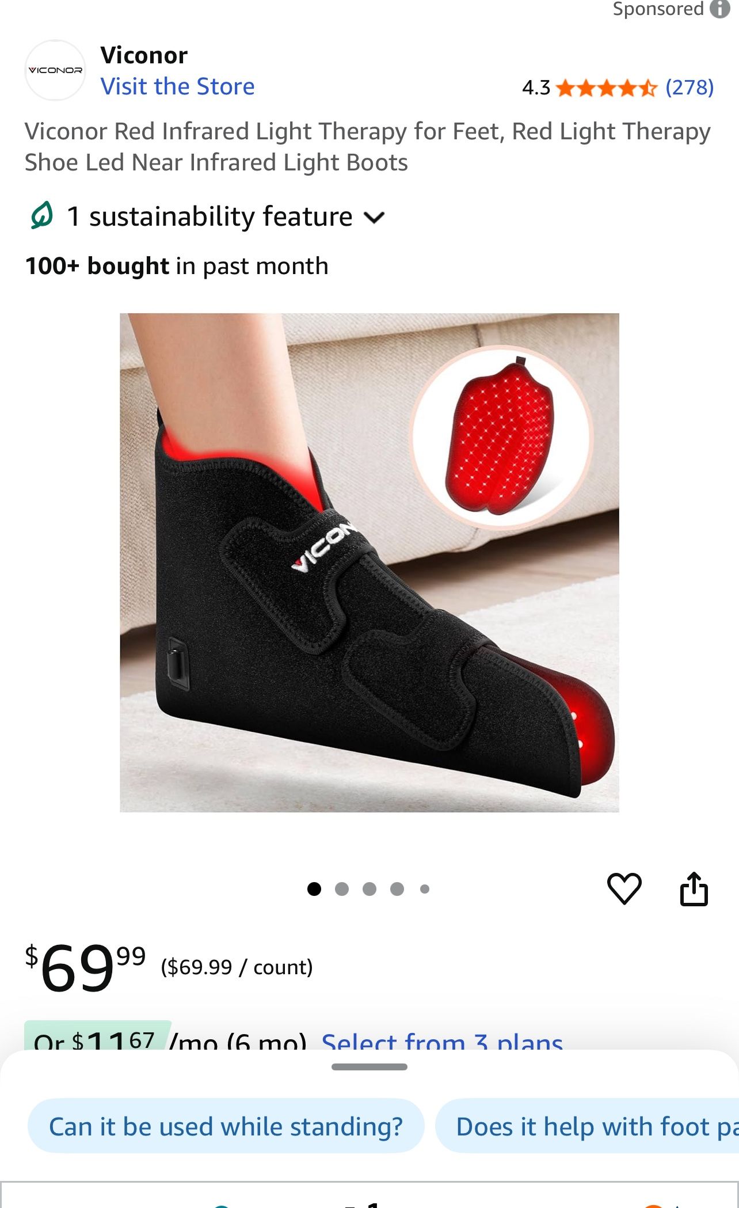This screenshot has width=739, height=1208.
Task: Expand the 1 sustainability feature chevron
Action: tap(375, 218)
